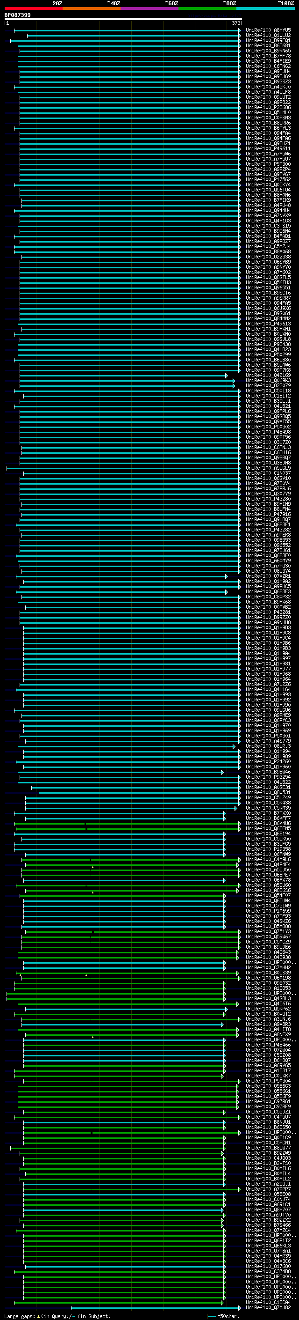Select the UniRef100_Q9FUZ1 label

click(x=268, y=143)
